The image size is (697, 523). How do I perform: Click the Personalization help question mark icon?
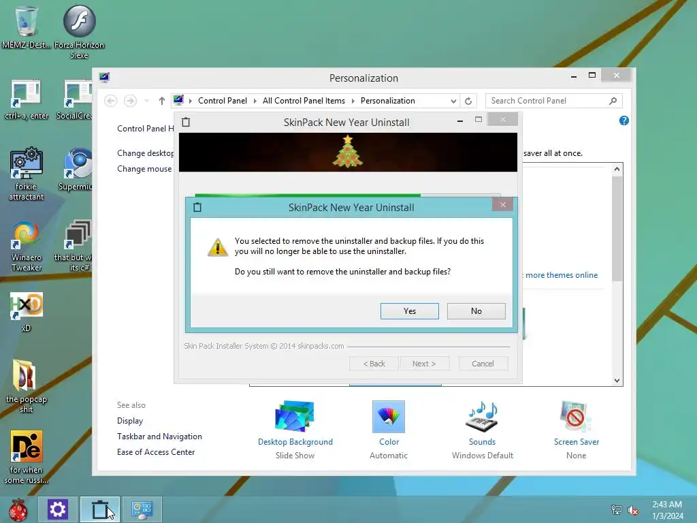click(x=624, y=121)
